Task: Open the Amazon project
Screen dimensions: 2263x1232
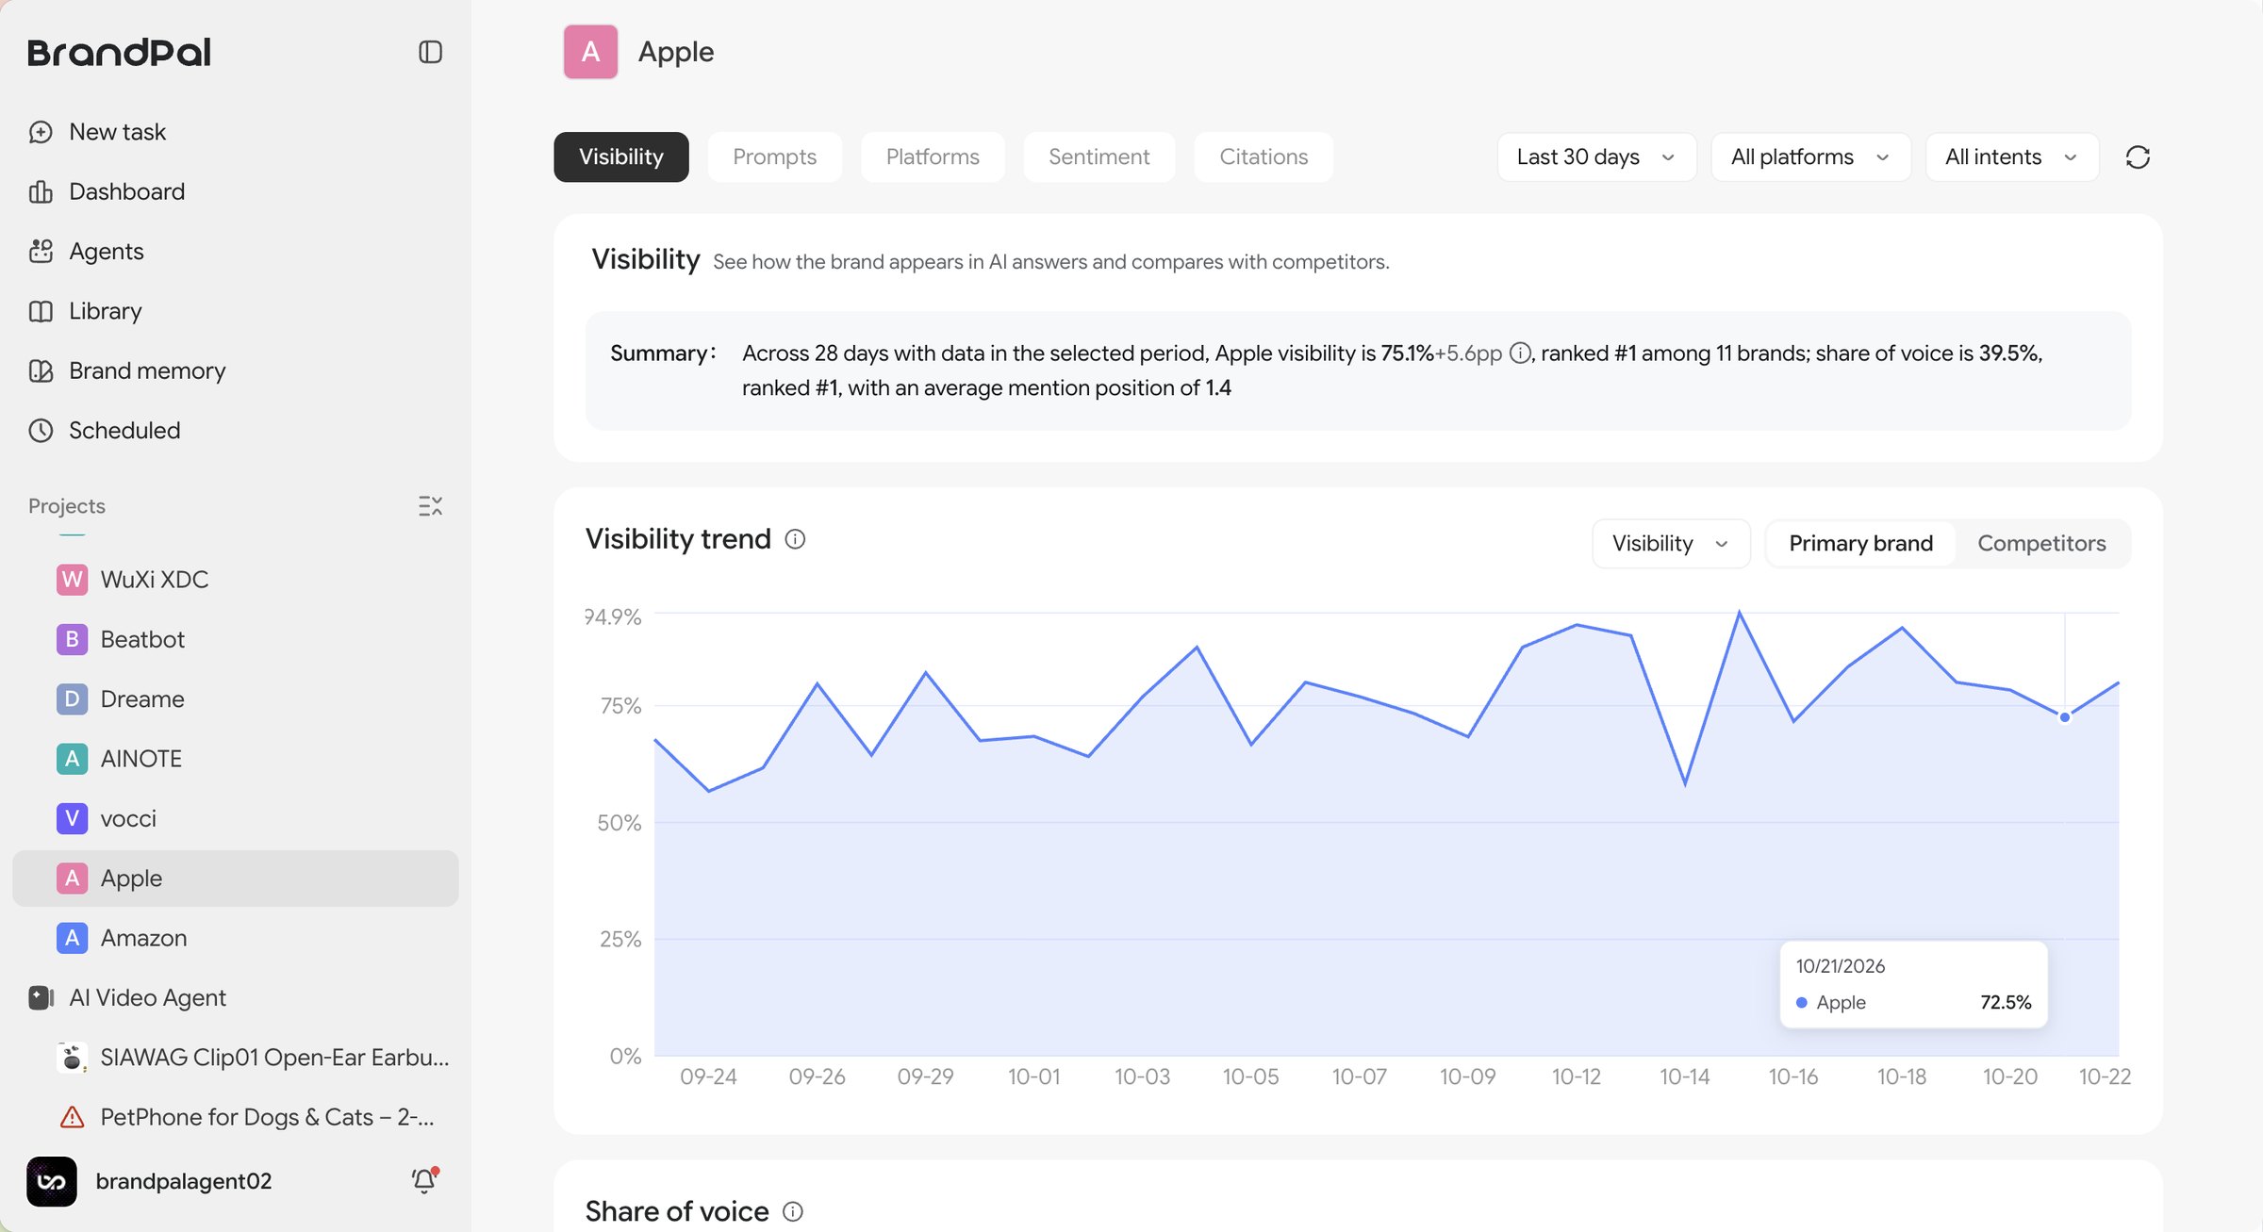Action: 236,938
